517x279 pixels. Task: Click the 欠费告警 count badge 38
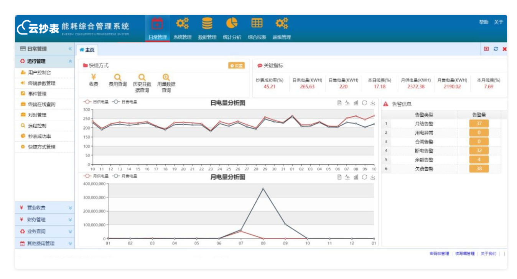(479, 169)
